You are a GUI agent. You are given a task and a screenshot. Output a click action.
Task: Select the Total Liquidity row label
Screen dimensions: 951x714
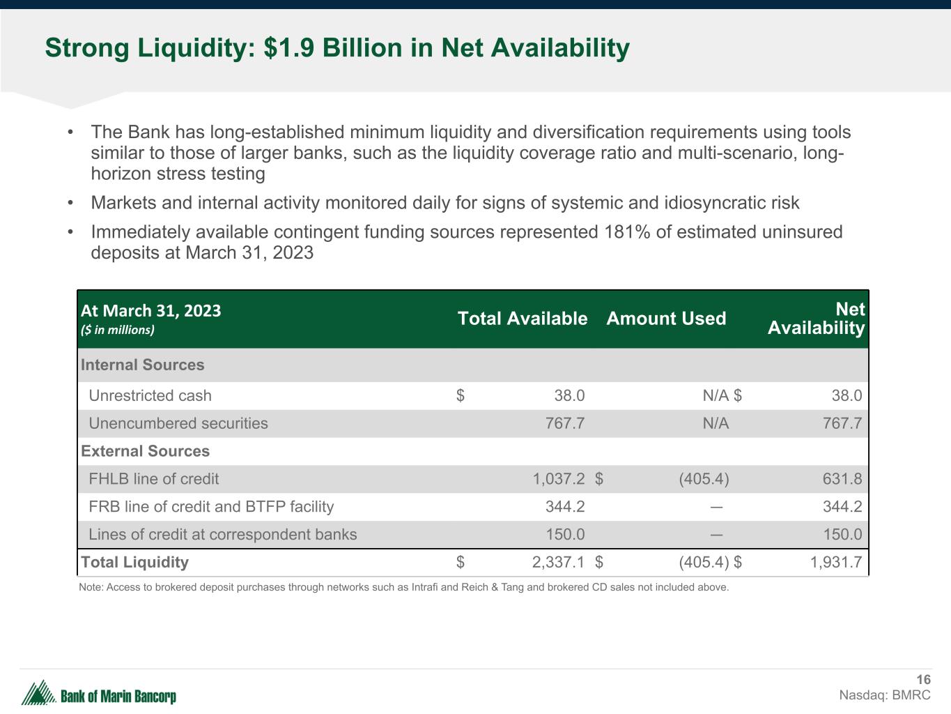tap(134, 563)
